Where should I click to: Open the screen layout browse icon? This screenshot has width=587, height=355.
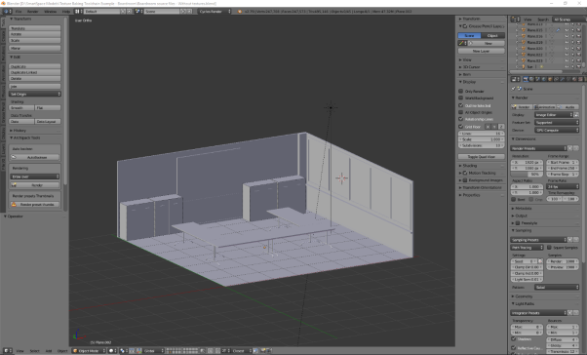click(79, 12)
